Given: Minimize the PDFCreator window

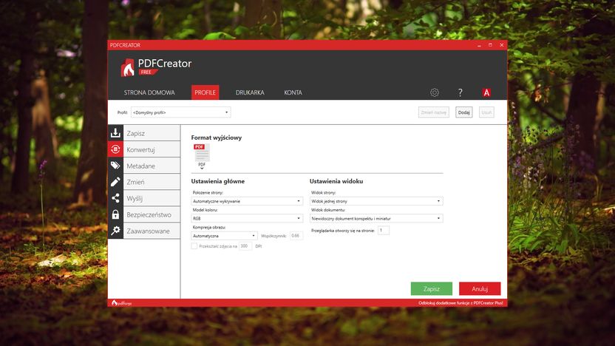Looking at the screenshot, I should (x=479, y=45).
